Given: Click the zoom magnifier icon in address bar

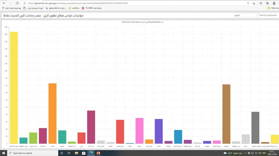Looking at the screenshot, I should [x=248, y=3].
